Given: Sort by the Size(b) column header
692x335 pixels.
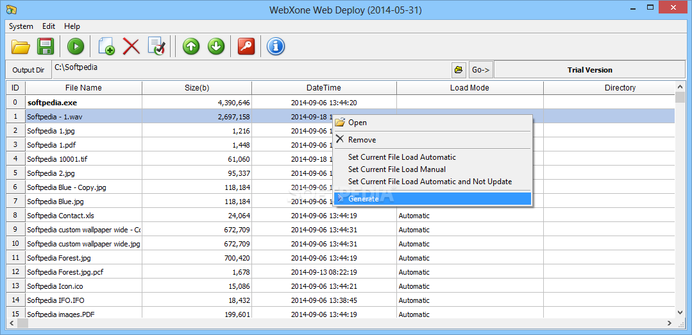Looking at the screenshot, I should 197,88.
